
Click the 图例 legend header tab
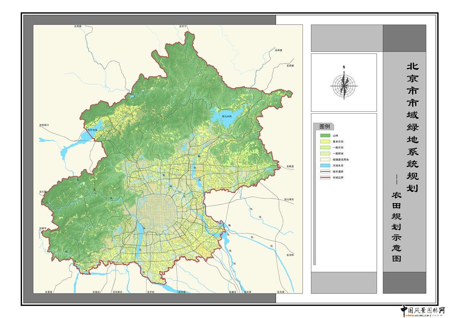click(324, 127)
